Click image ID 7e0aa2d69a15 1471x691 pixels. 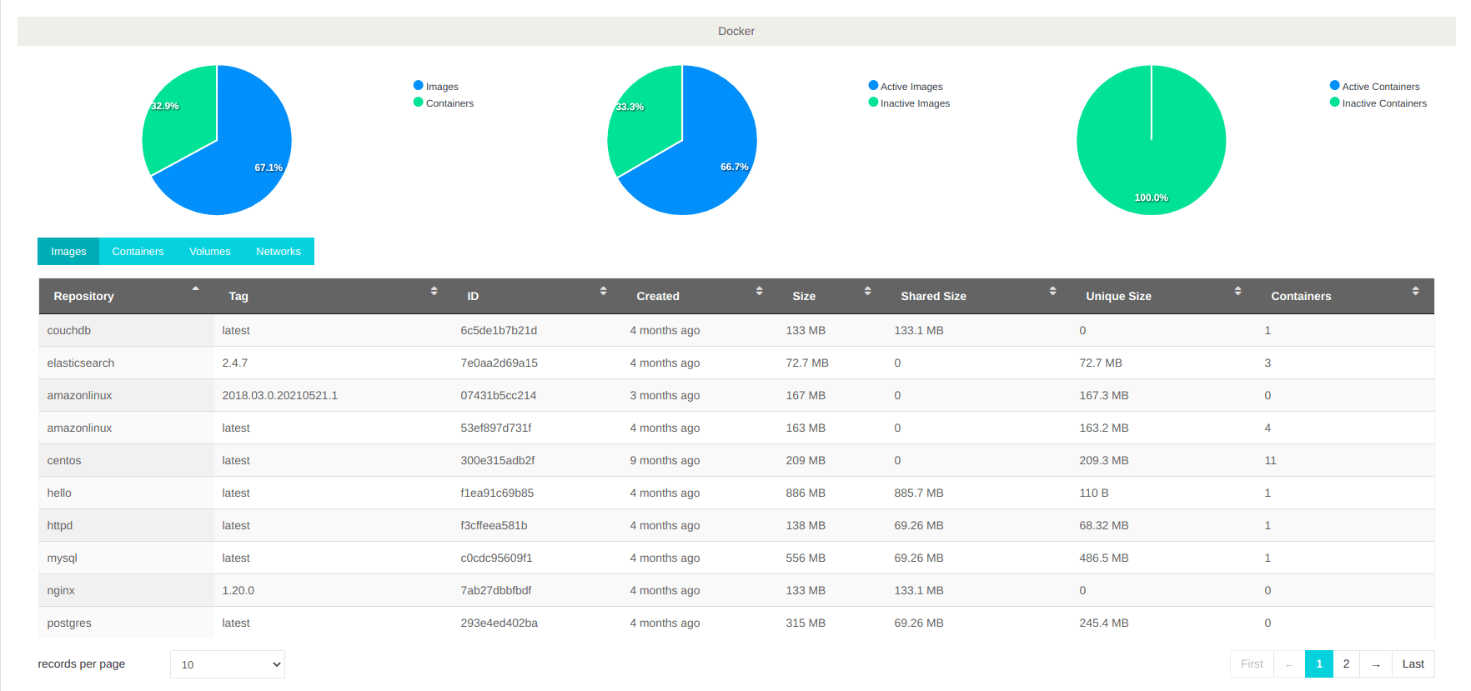click(499, 363)
